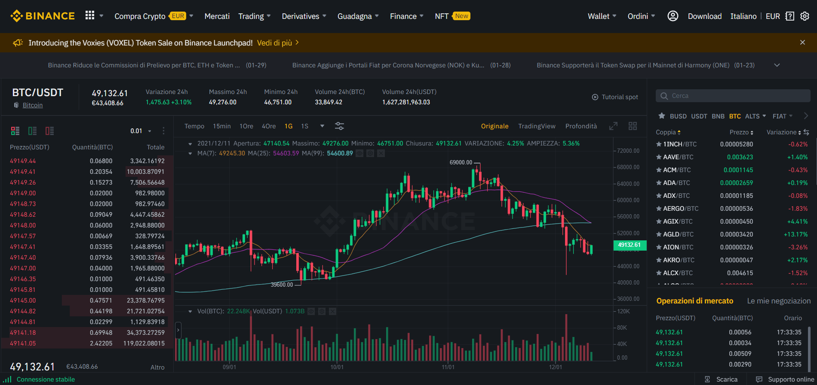Expand the FIAT market dropdown
This screenshot has height=385, width=817.
[x=783, y=116]
